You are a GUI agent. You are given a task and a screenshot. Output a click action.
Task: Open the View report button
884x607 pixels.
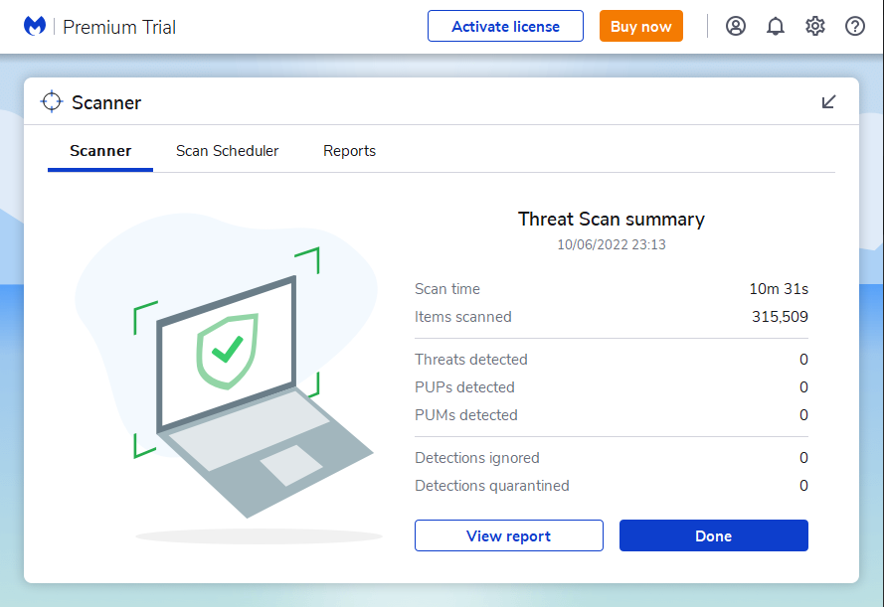[x=508, y=535]
